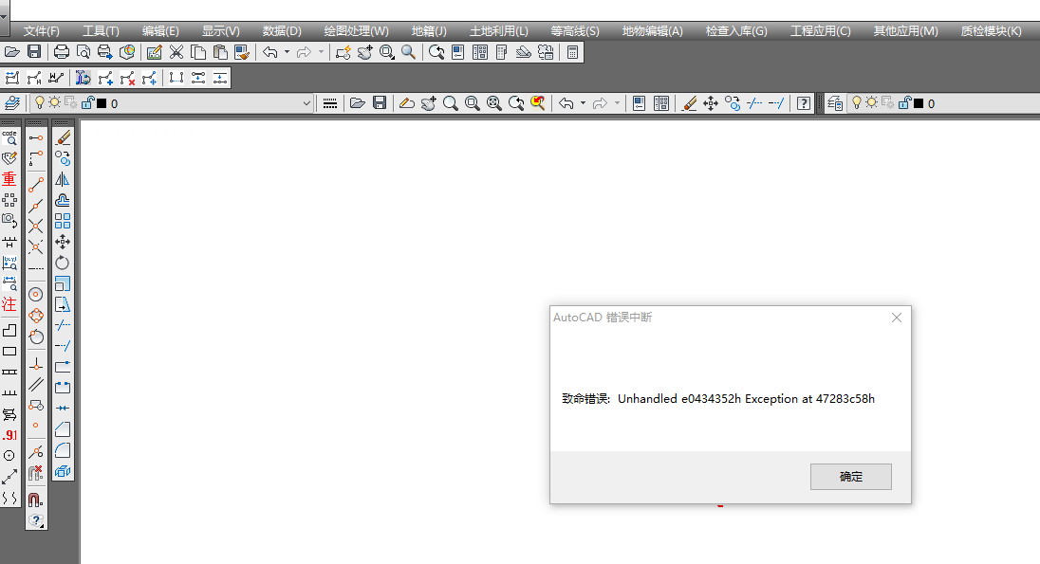Screen dimensions: 1040x564
Task: Click the zoom extents icon in third row
Action: coord(493,103)
